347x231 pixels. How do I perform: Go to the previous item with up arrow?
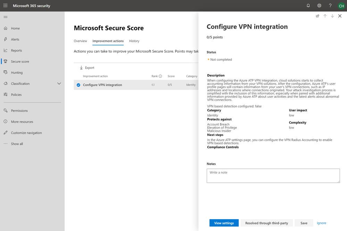click(x=325, y=16)
